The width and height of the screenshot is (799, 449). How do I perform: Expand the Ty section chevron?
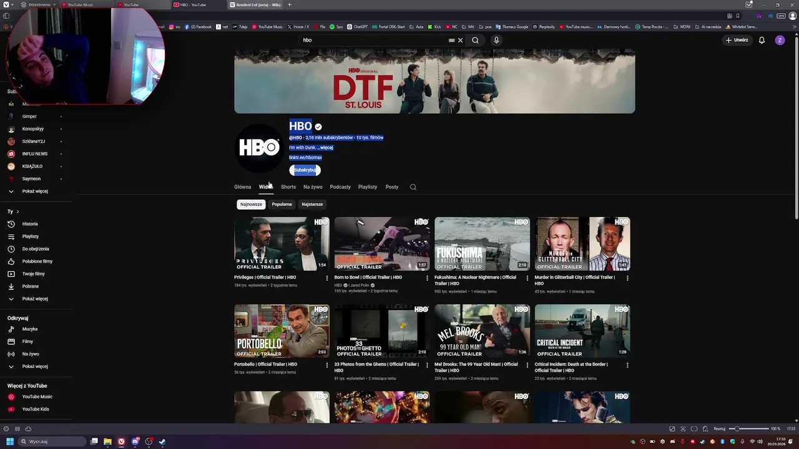tap(17, 212)
